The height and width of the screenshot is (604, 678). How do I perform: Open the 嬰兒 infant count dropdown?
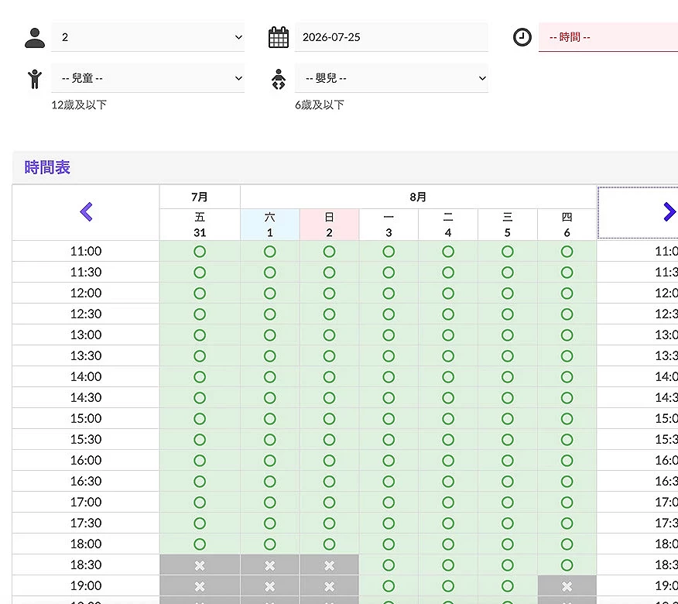(392, 78)
